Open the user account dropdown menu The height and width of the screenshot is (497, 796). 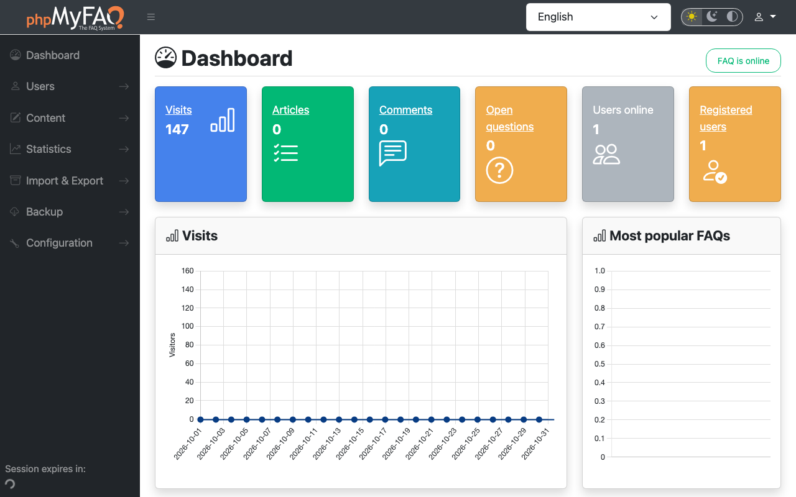point(765,17)
